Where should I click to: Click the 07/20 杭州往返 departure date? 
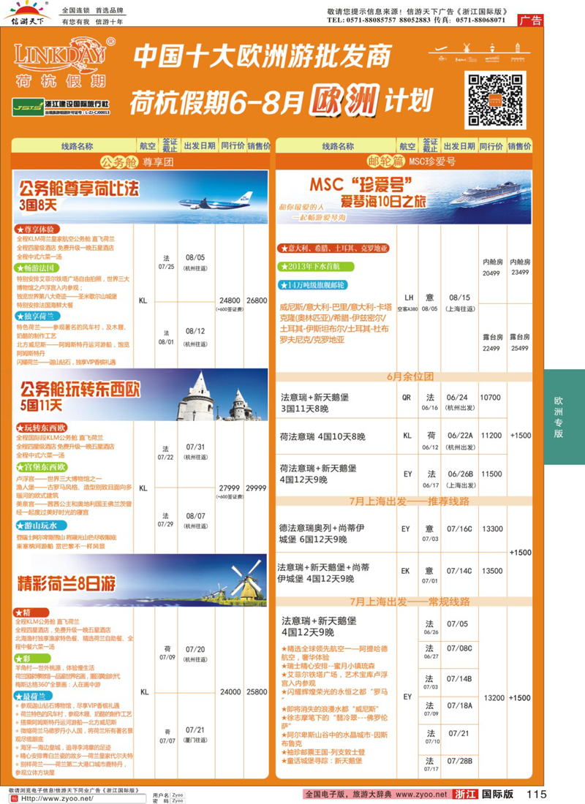195,653
